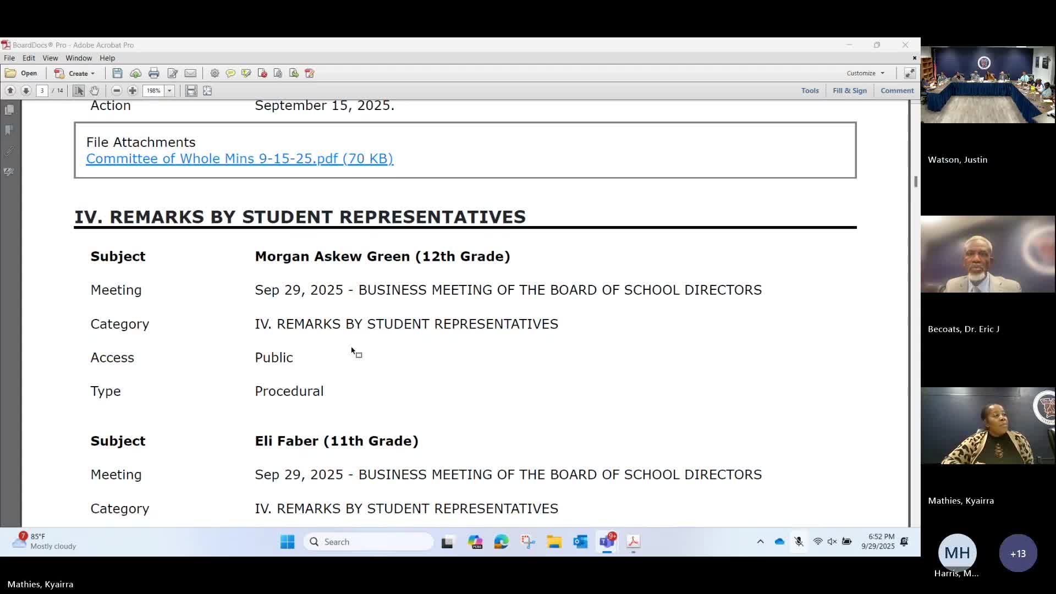Click the page number input field
Image resolution: width=1056 pixels, height=594 pixels.
tap(42, 91)
